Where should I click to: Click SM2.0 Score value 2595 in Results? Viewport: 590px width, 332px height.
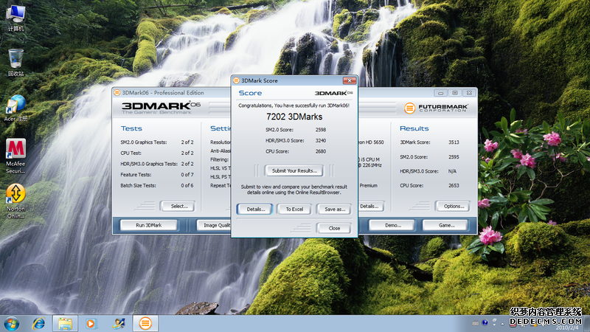(x=454, y=157)
